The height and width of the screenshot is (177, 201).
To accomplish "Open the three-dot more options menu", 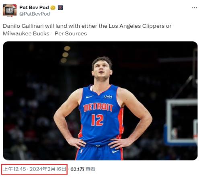I will (195, 8).
